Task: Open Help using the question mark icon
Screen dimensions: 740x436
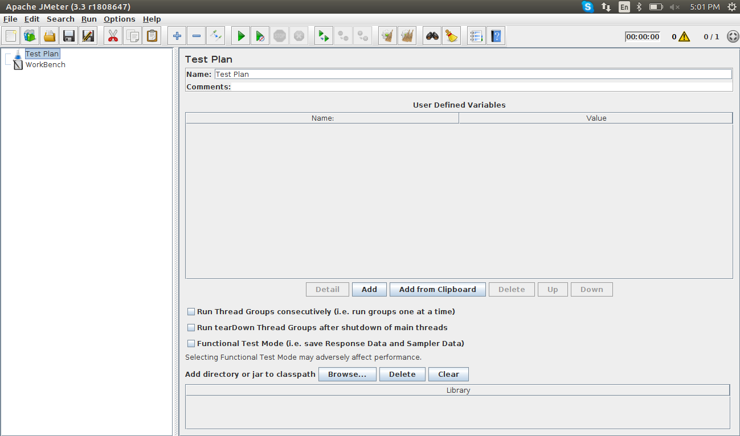Action: coord(496,36)
